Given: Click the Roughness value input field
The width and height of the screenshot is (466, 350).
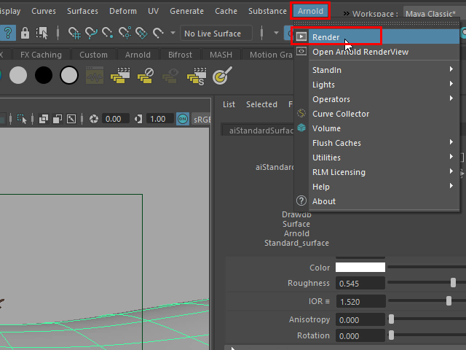Looking at the screenshot, I should tap(360, 283).
